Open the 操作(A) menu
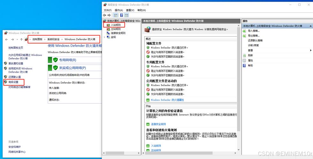313x159 pixels. (119, 10)
